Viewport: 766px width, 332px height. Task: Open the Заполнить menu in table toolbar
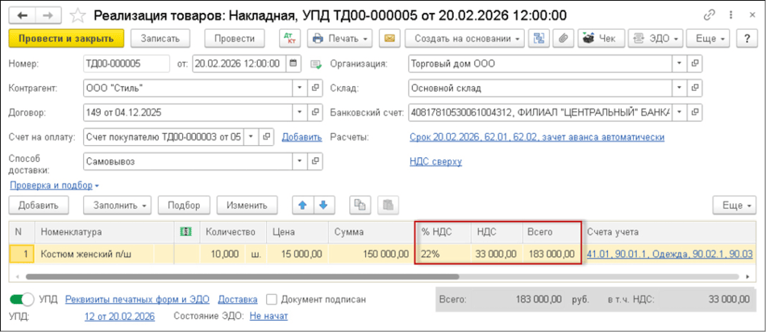click(x=122, y=205)
